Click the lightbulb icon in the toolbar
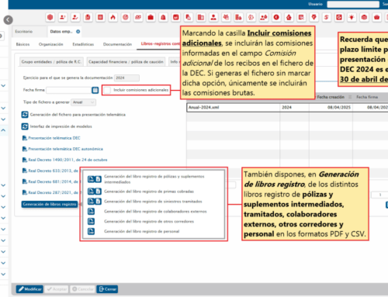Image resolution: width=388 pixels, height=297 pixels. click(x=352, y=17)
